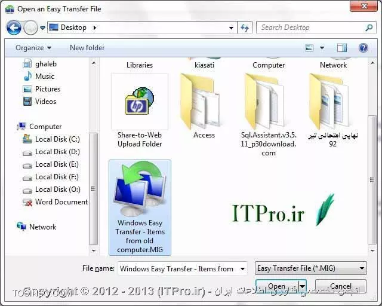Expand the Desktop breadcrumb arrow
Screen dimensions: 382x306
(x=95, y=27)
